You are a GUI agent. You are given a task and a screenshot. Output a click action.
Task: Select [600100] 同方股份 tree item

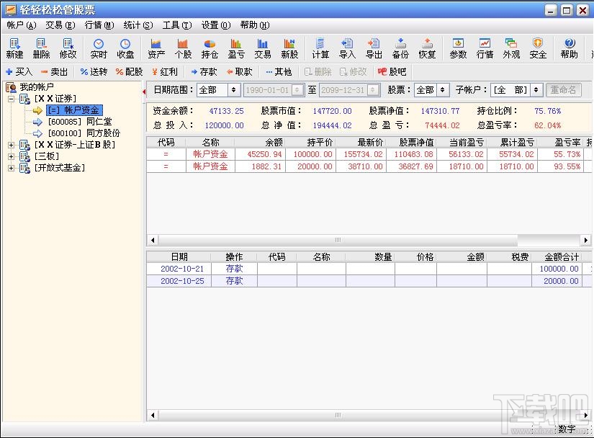[x=84, y=133]
